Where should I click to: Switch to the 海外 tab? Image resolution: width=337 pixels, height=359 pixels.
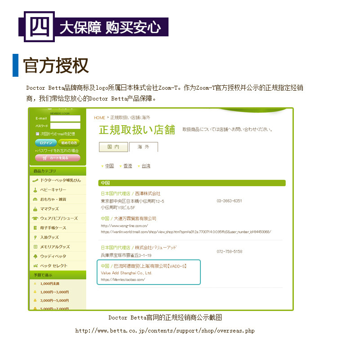click(143, 147)
